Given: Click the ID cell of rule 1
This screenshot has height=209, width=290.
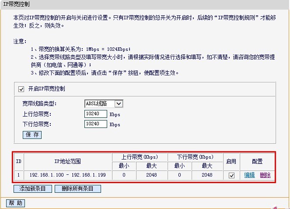Looking at the screenshot, I should tap(18, 175).
